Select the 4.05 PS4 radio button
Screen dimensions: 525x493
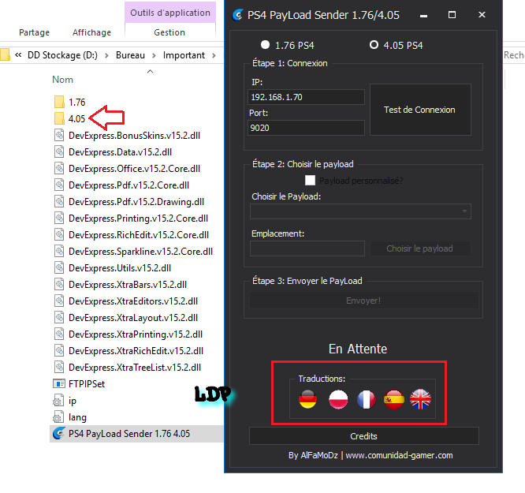click(374, 45)
